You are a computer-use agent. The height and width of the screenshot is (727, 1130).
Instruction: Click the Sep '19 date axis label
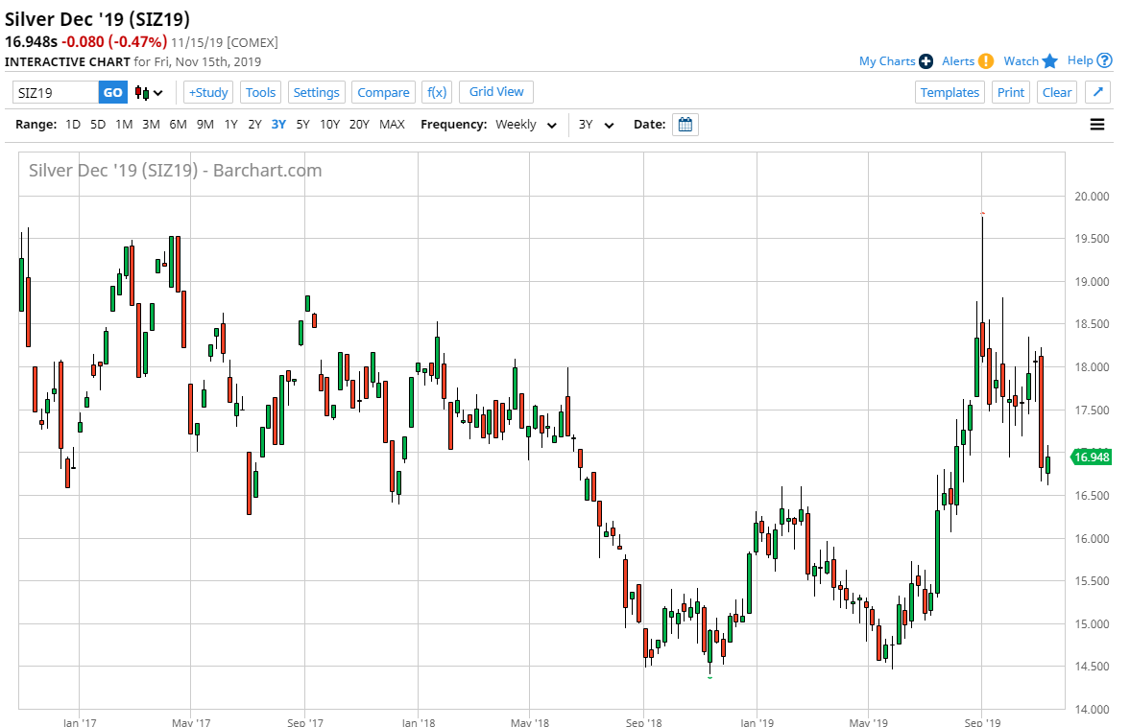coord(981,722)
